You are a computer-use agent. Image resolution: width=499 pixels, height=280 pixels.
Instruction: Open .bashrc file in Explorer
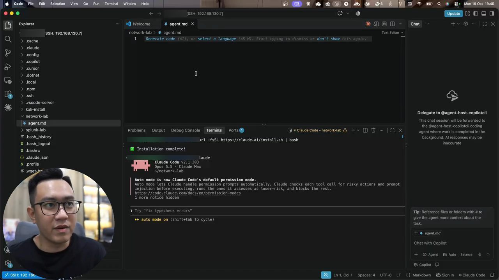pyautogui.click(x=33, y=150)
